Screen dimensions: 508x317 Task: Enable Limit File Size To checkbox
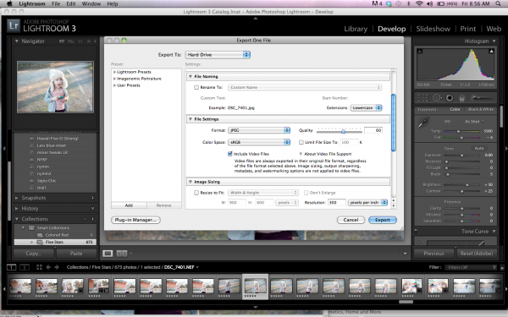(301, 142)
